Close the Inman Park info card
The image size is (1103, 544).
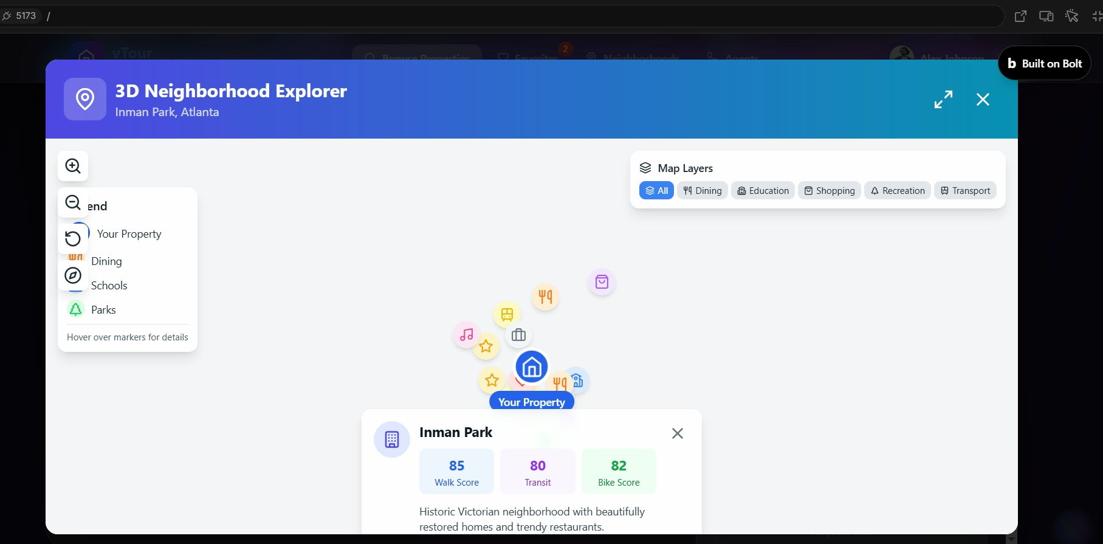[678, 433]
